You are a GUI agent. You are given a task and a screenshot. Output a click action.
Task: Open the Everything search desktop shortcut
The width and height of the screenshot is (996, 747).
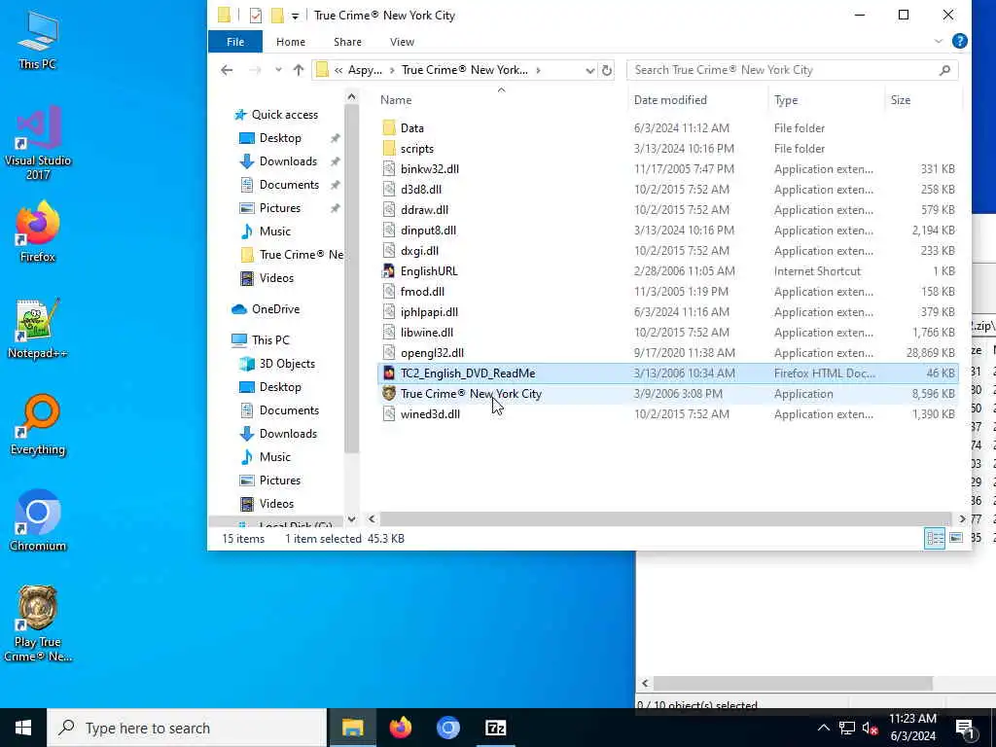click(38, 424)
